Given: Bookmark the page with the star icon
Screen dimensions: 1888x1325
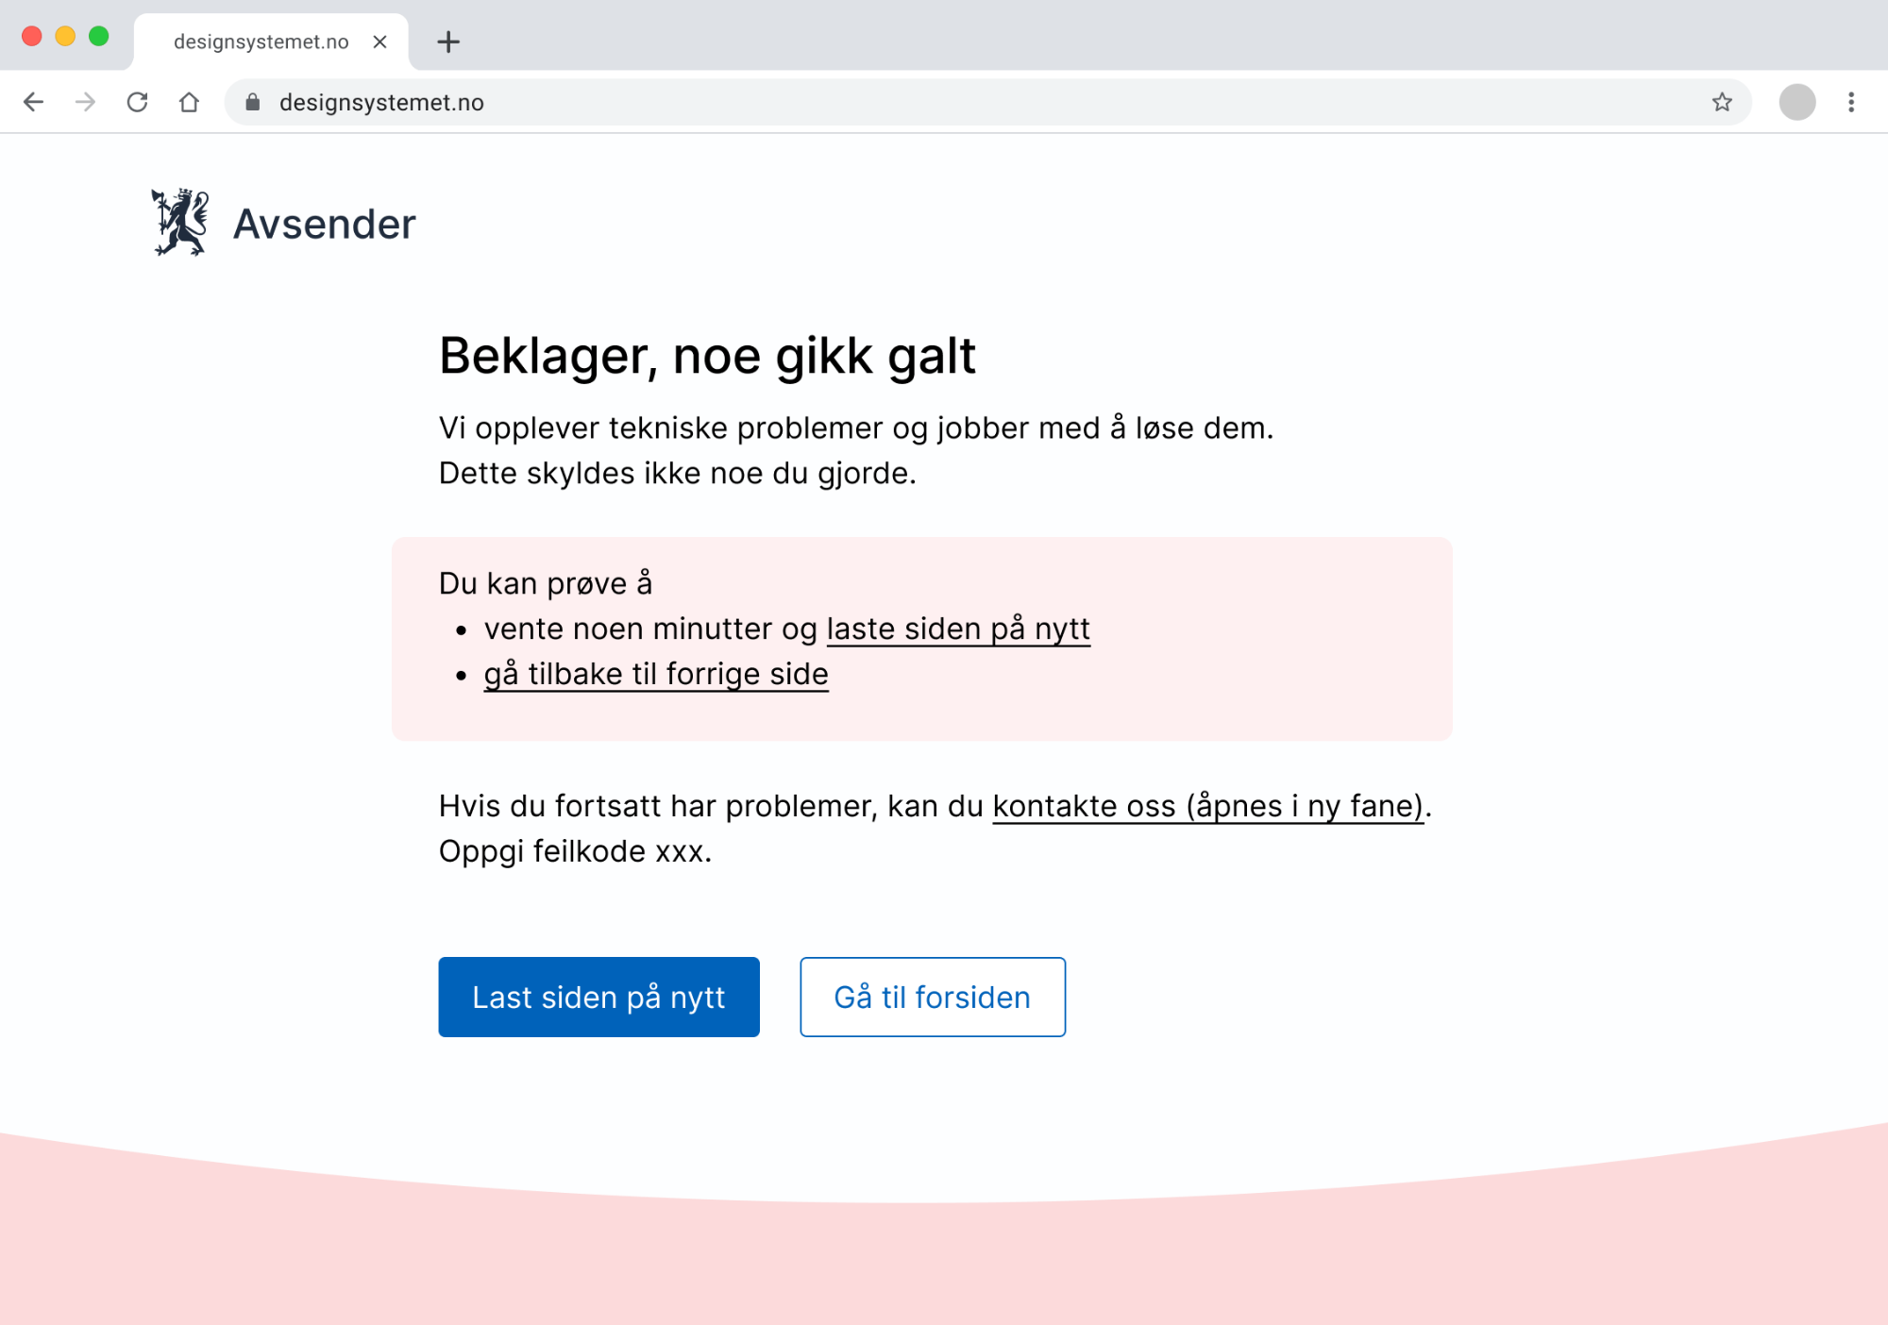Looking at the screenshot, I should coord(1722,102).
